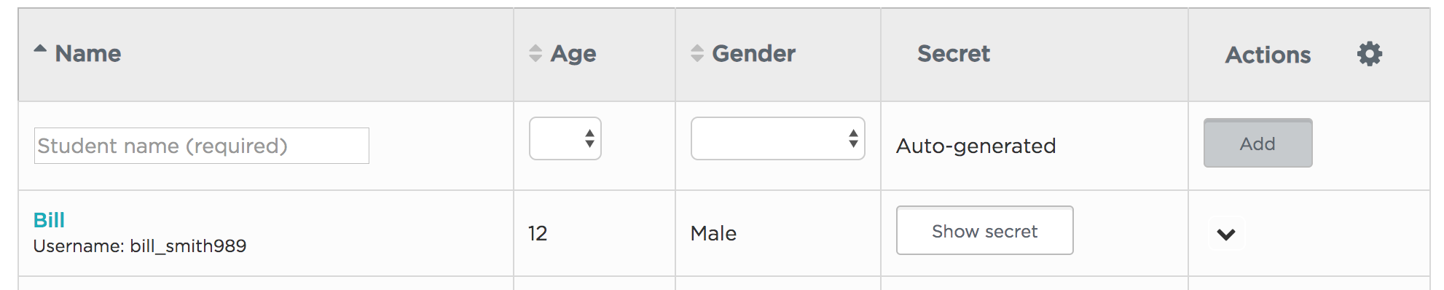Open the Age dropdown in the new student row
Image resolution: width=1444 pixels, height=290 pixels.
pos(565,138)
